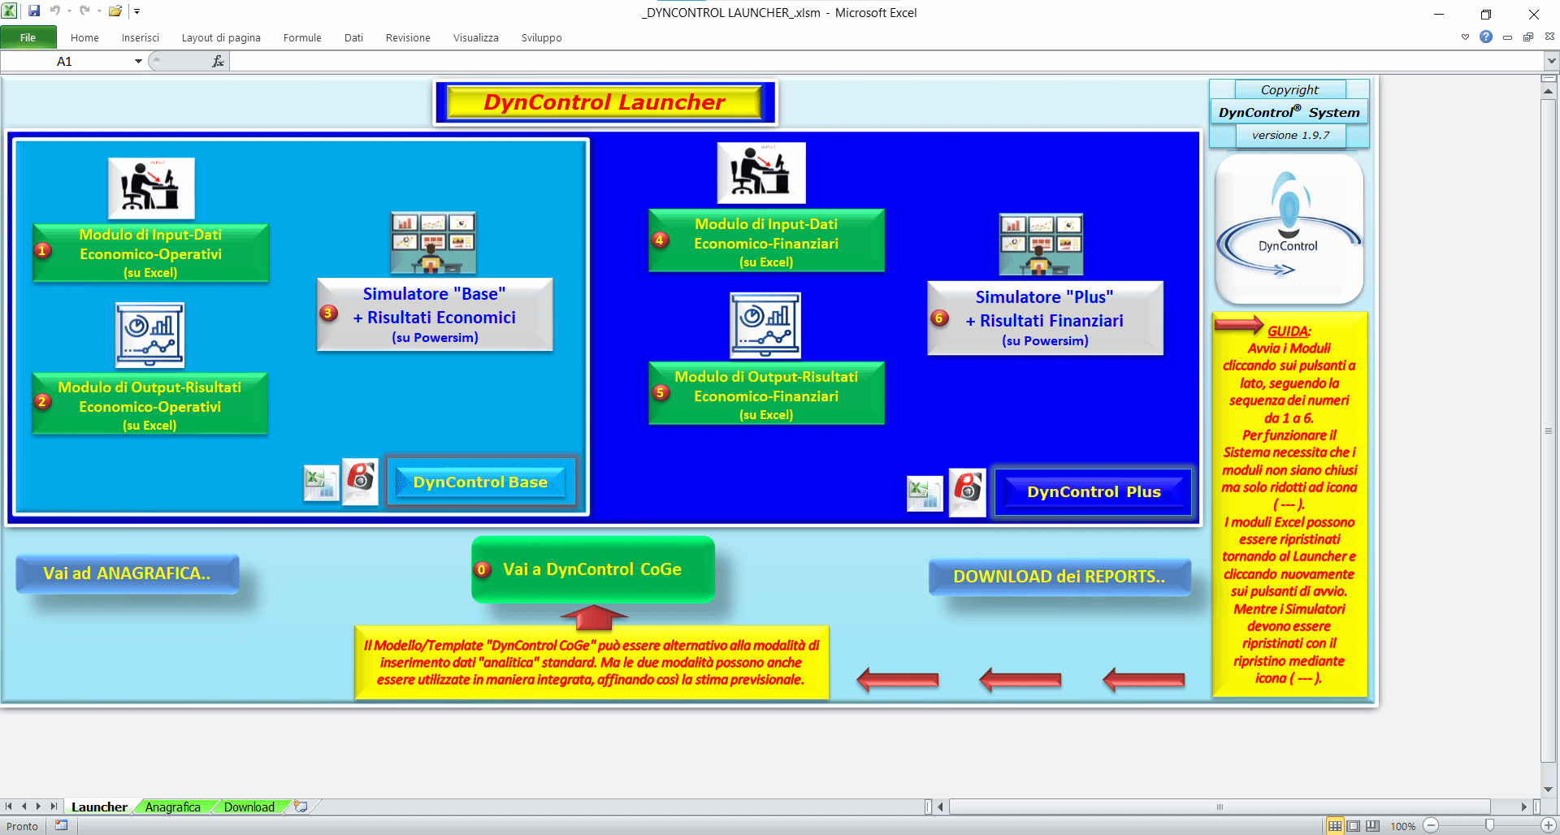Screen dimensions: 1560x835
Task: Click chart report icon above Economico-Finanziari output
Action: 765,326
